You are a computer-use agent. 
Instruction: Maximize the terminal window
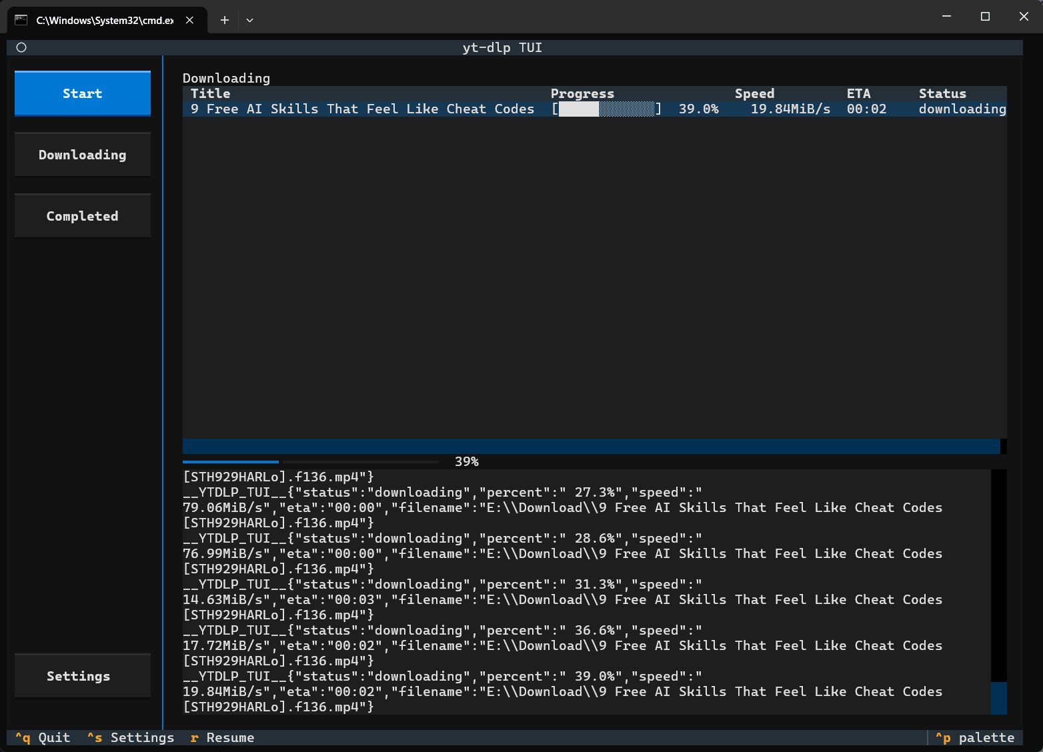985,16
